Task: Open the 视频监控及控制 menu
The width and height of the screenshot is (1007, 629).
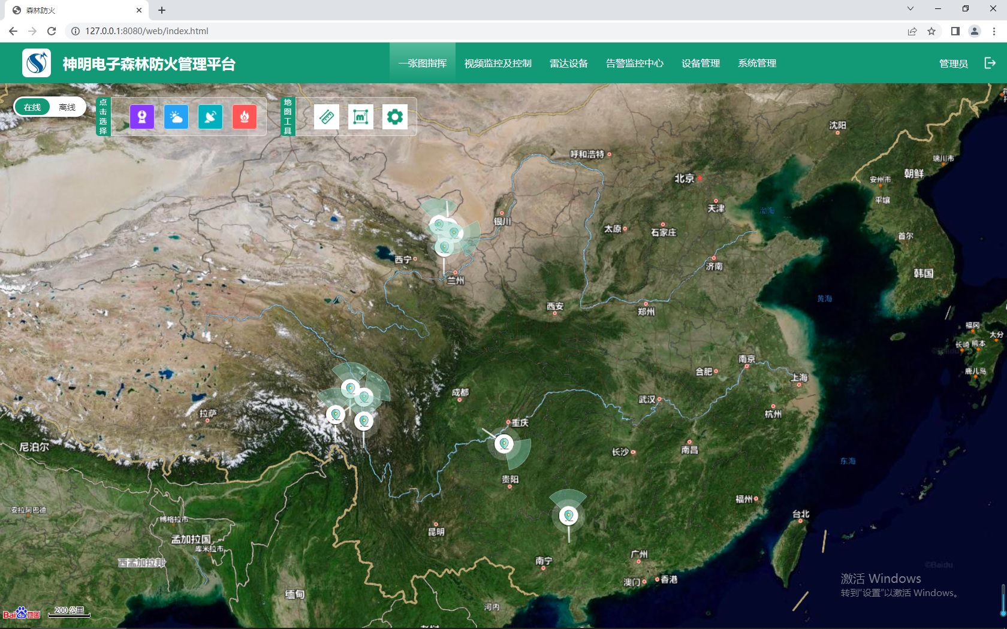Action: tap(498, 63)
